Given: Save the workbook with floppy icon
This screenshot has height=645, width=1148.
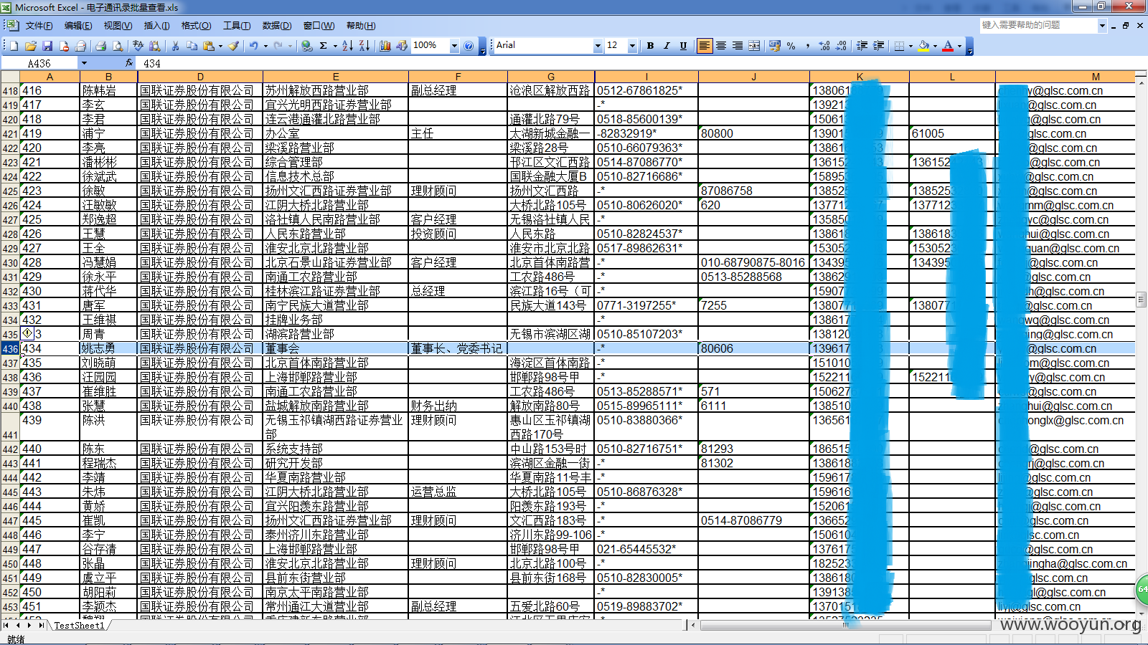Looking at the screenshot, I should tap(47, 46).
